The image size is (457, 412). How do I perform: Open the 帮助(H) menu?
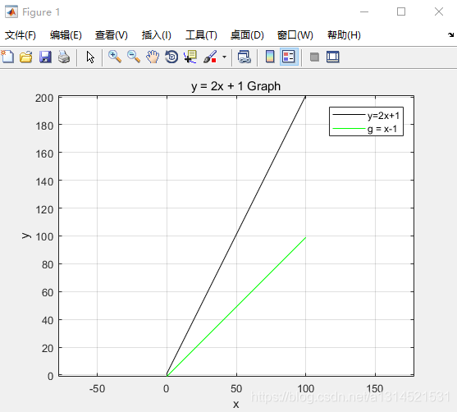(345, 35)
